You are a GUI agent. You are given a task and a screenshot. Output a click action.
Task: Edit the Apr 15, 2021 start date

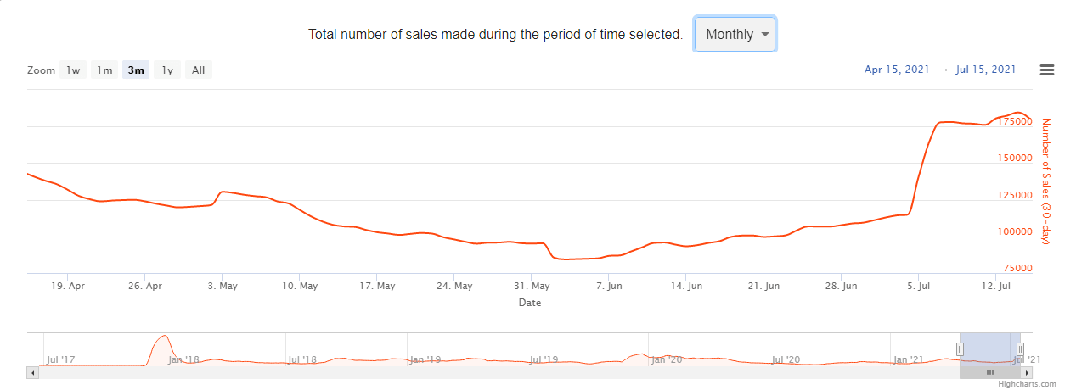click(896, 70)
